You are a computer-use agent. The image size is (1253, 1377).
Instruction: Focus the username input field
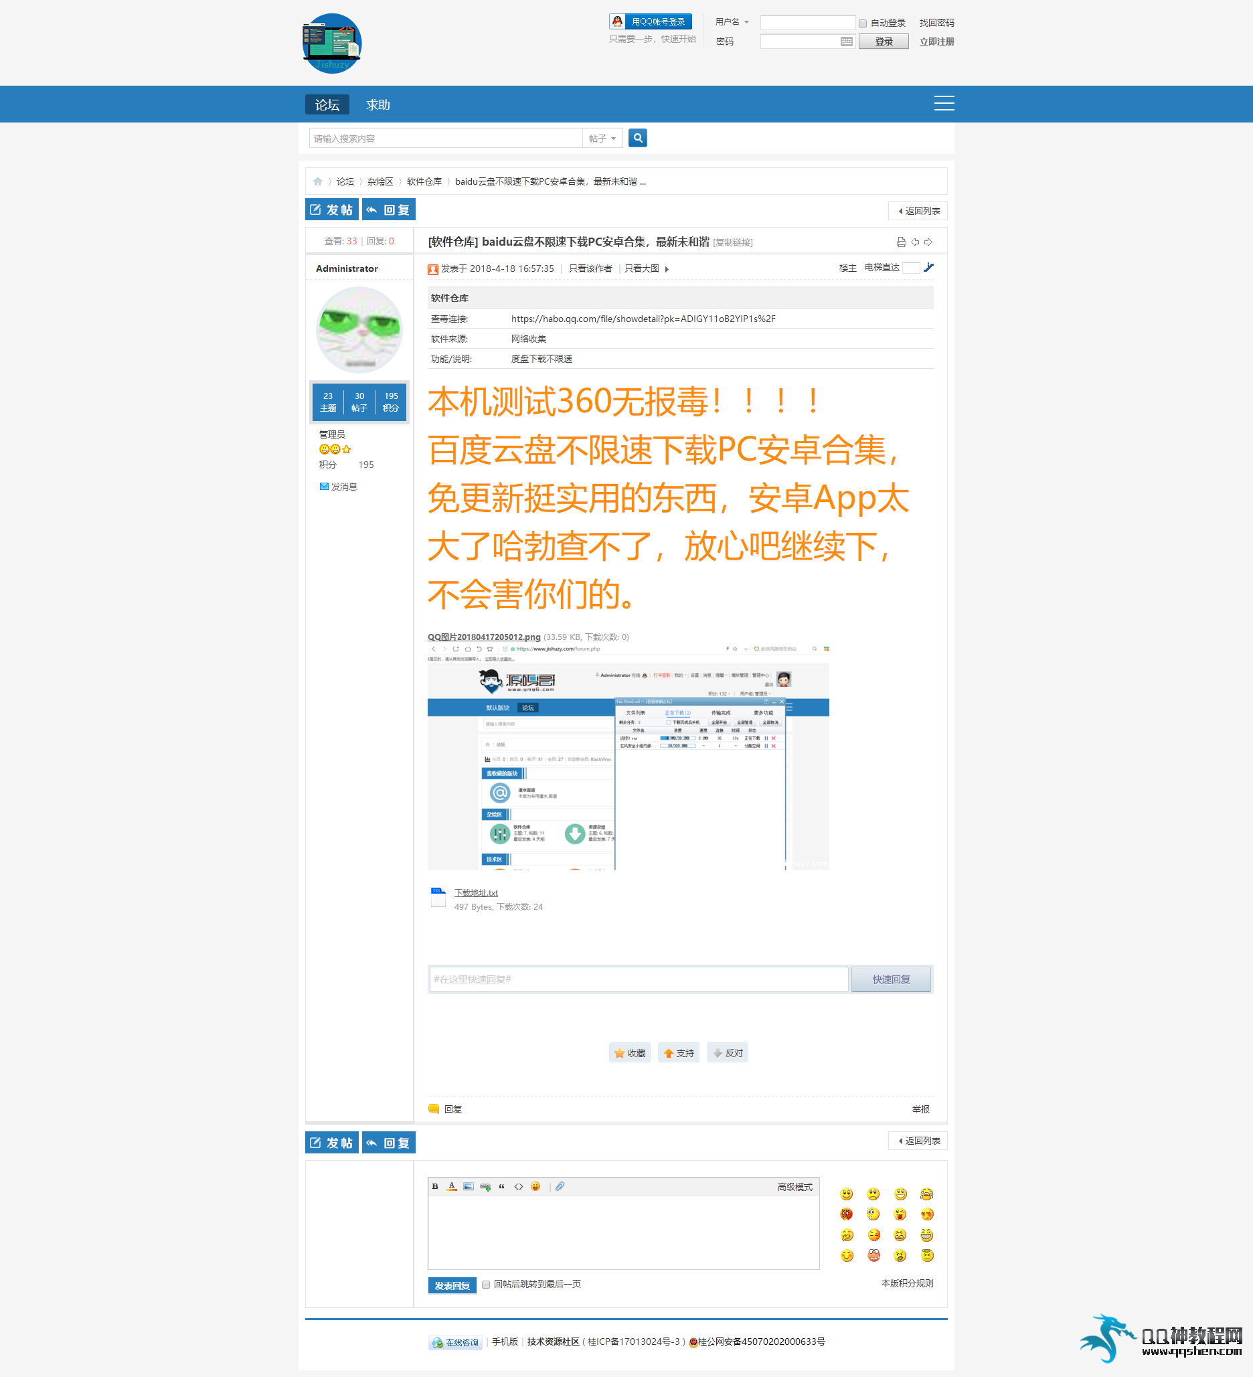807,23
